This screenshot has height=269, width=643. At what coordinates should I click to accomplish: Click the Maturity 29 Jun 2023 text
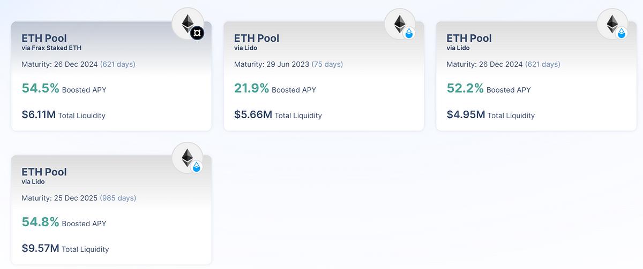[272, 64]
